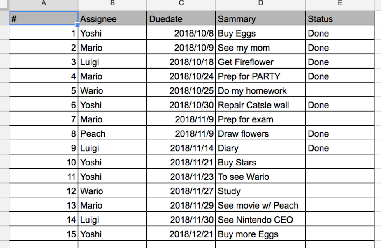Select the See Nintendo CEO cell
This screenshot has width=381, height=248.
point(260,219)
